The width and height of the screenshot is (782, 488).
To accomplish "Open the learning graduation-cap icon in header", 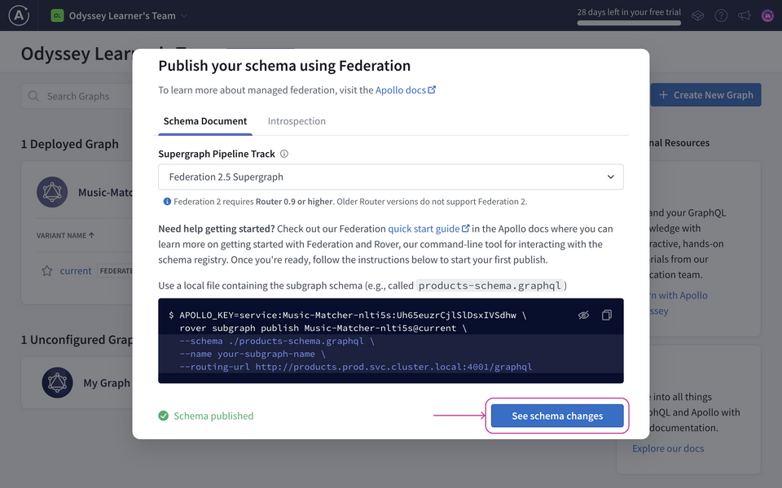I will pos(698,16).
